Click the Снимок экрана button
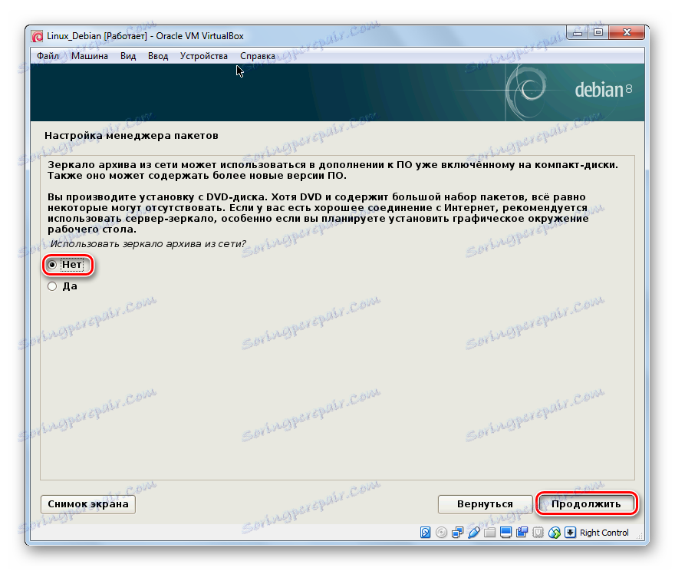The width and height of the screenshot is (675, 571). 87,503
